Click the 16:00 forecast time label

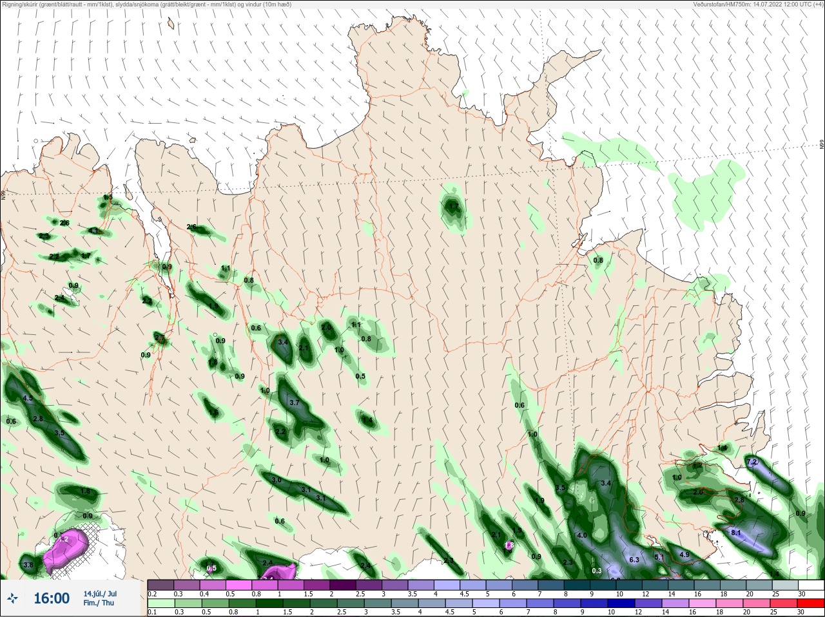point(52,599)
